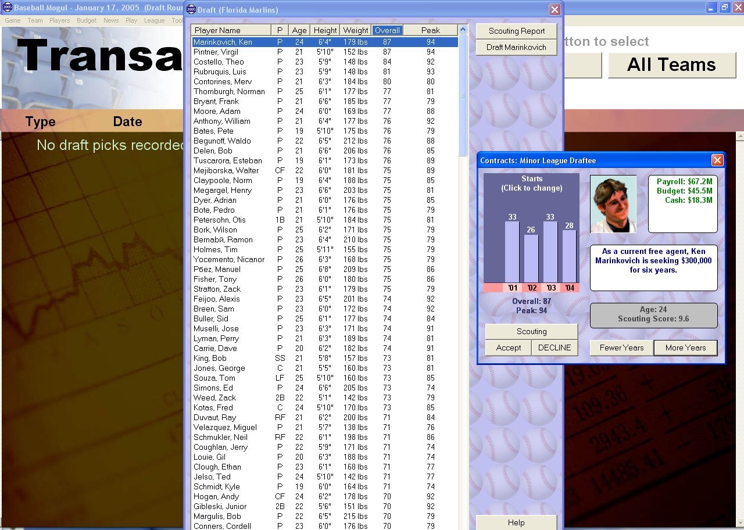Screen dimensions: 744x530
Task: Open the Scouting Report
Action: tap(516, 31)
